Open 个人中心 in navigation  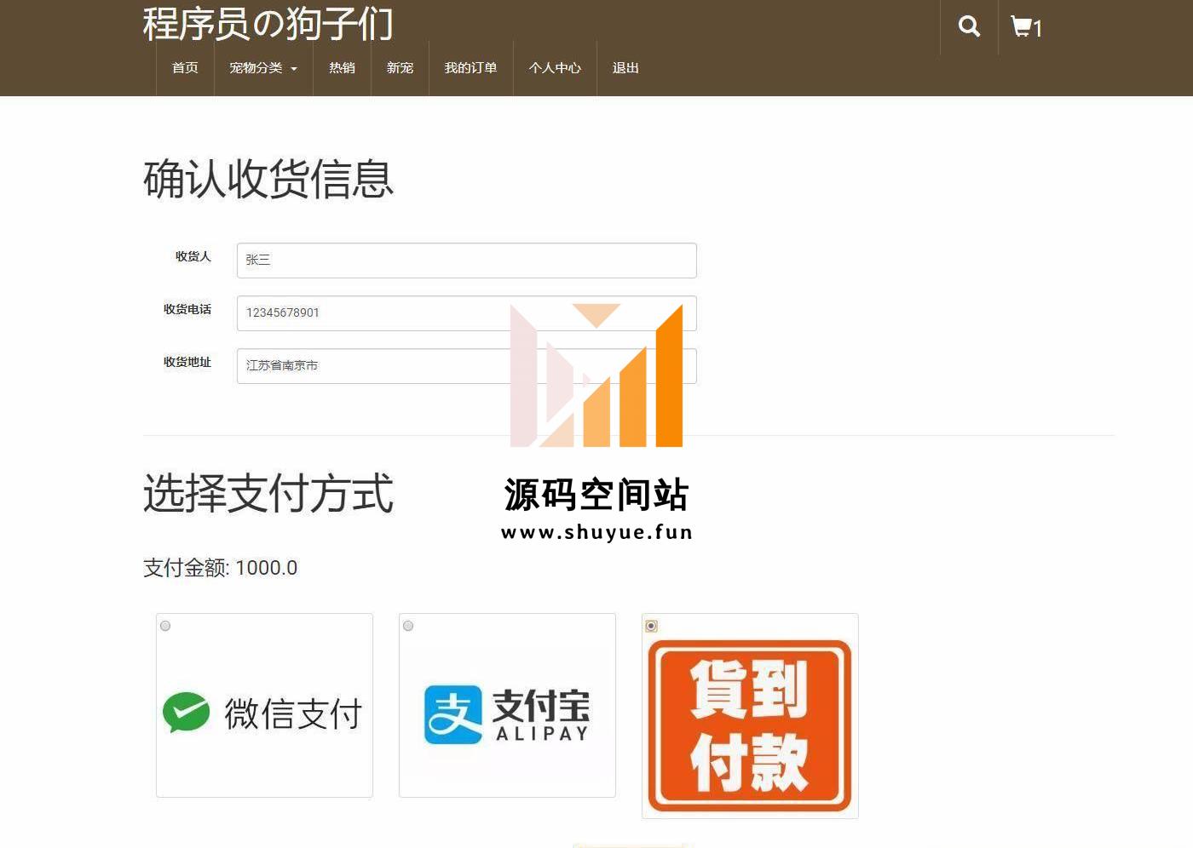coord(555,68)
